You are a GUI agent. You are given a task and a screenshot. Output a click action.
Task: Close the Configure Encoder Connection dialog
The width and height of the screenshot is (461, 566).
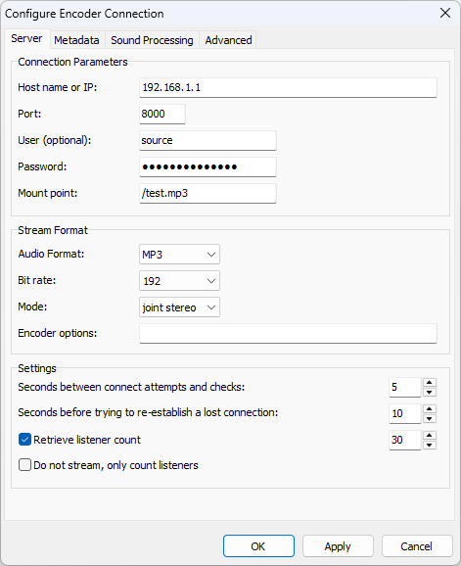pos(445,13)
